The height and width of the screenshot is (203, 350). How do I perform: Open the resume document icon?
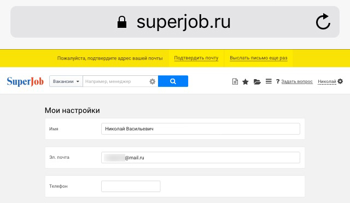(235, 81)
